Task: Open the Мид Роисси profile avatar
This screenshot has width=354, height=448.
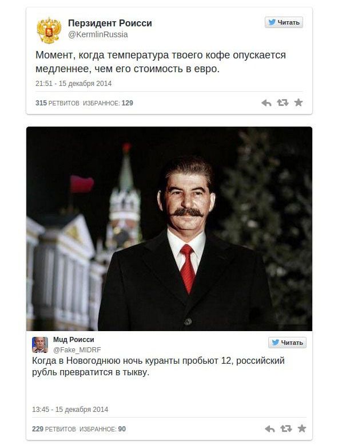Action: tap(40, 345)
